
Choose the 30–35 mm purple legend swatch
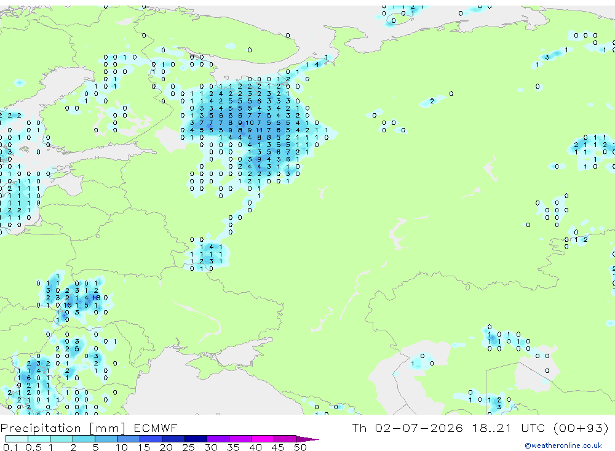pos(218,439)
